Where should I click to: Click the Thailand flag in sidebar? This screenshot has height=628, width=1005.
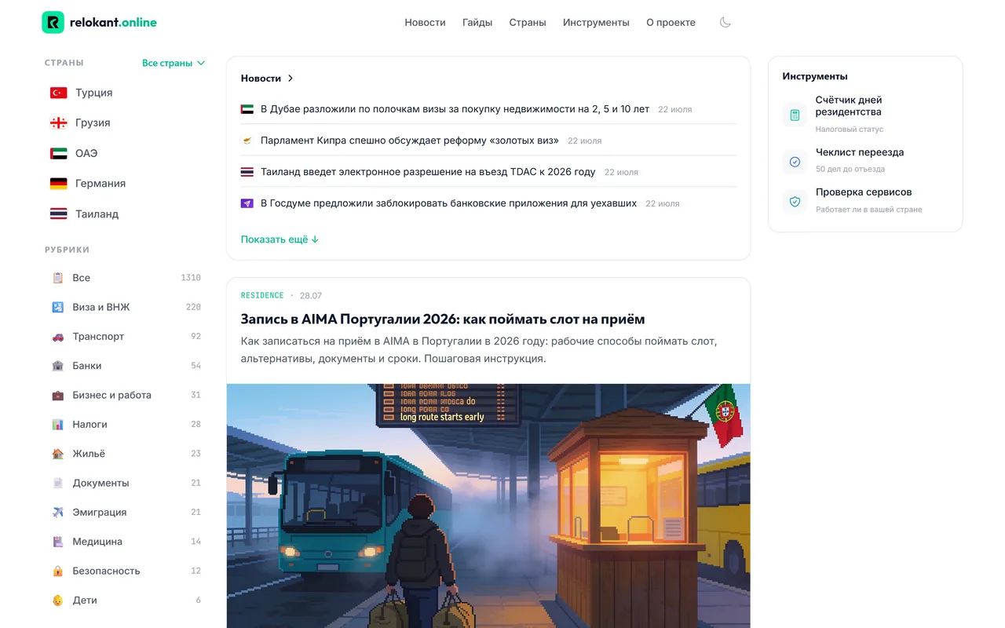click(x=59, y=214)
